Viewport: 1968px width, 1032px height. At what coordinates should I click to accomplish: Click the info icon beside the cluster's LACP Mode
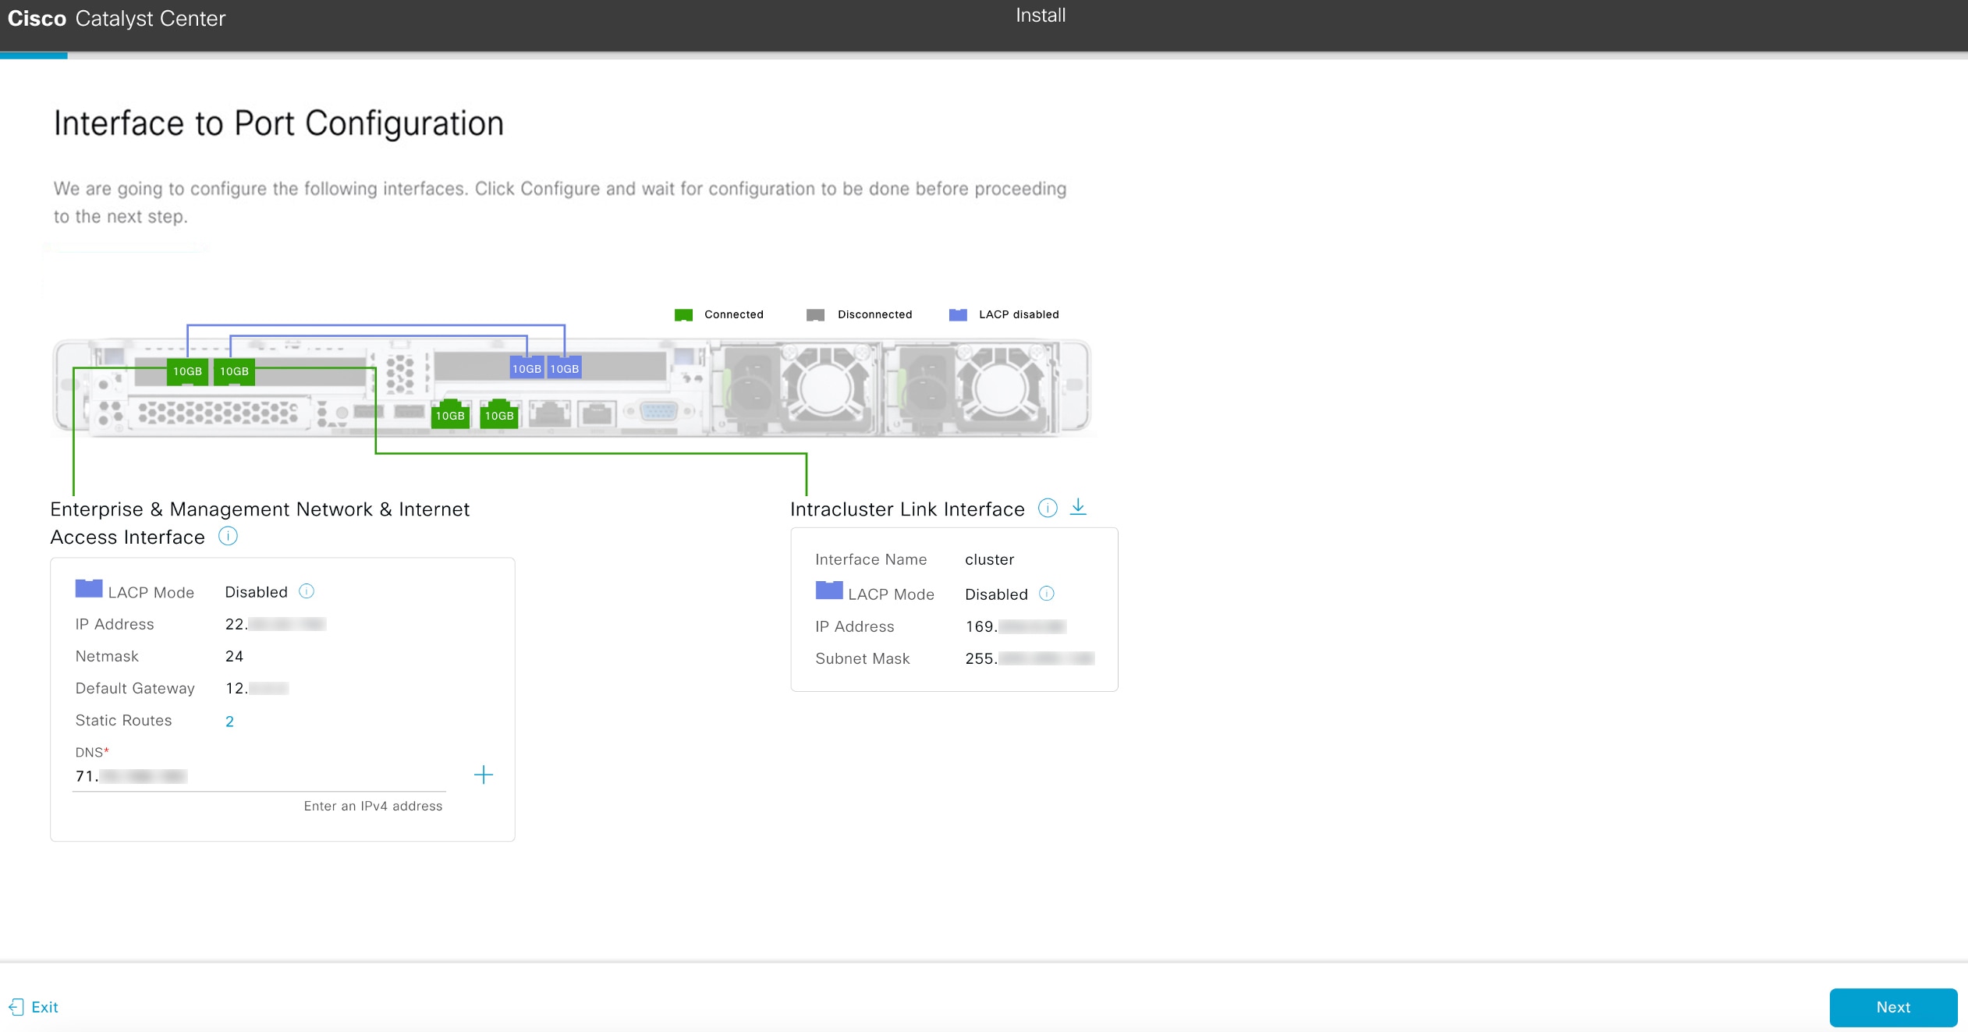pos(1048,594)
